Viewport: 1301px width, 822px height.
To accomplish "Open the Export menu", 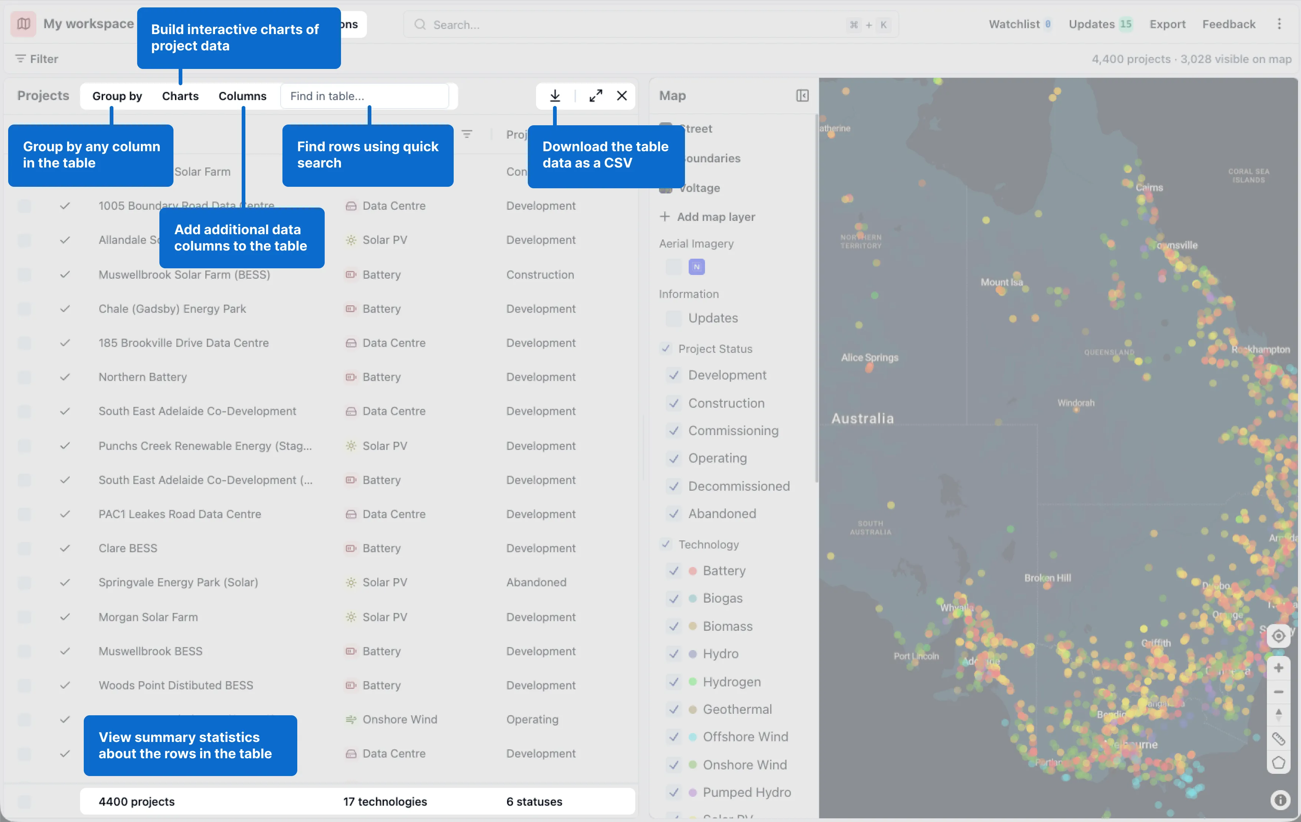I will (1167, 24).
